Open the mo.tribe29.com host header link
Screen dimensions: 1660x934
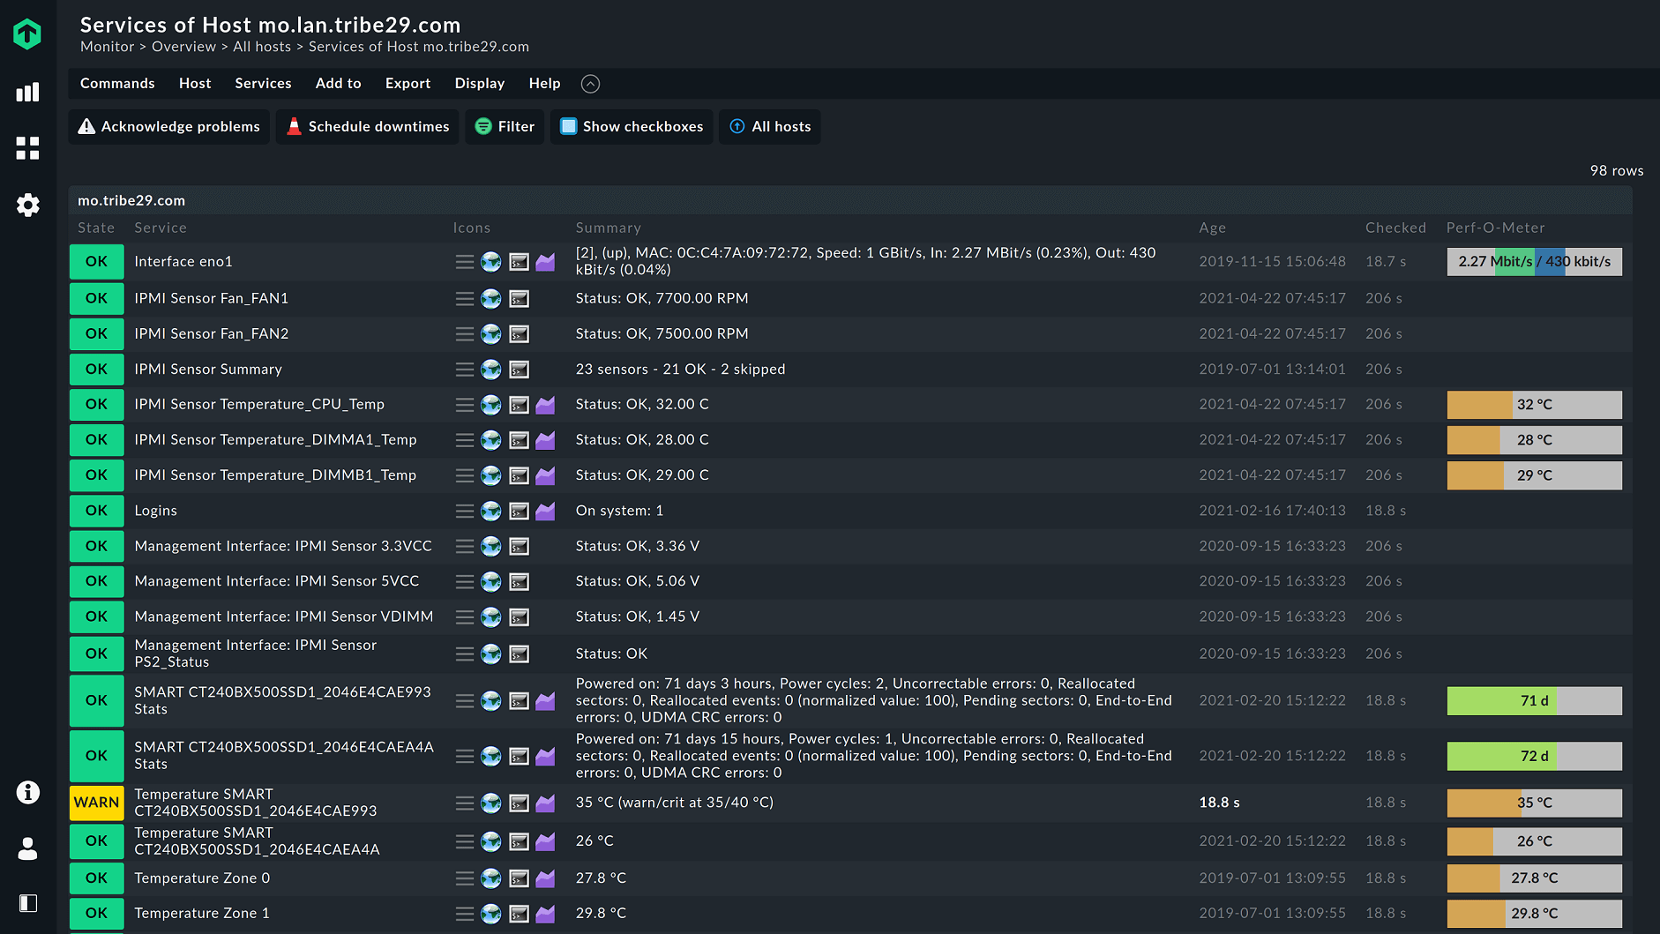coord(131,200)
